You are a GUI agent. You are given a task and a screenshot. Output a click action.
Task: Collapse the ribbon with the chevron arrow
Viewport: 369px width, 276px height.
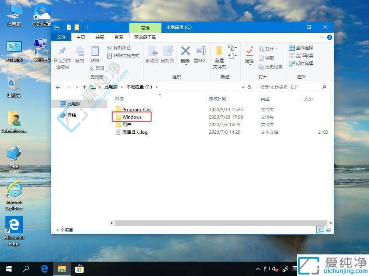[x=322, y=37]
